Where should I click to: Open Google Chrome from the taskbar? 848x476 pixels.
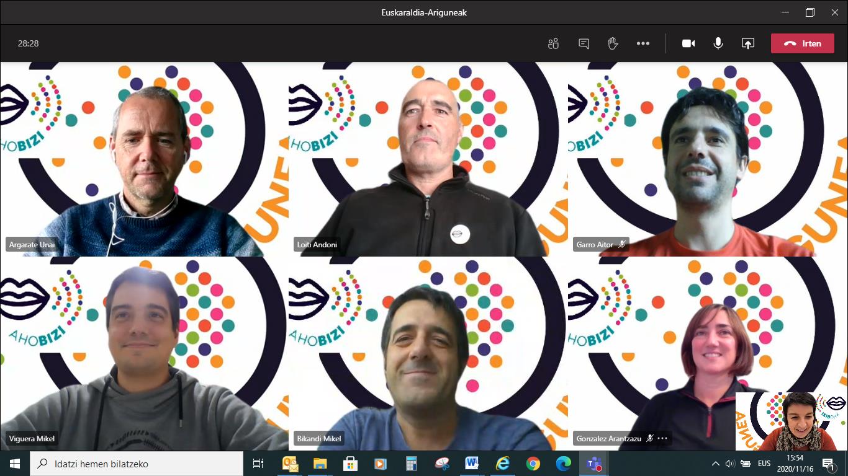[x=533, y=464]
